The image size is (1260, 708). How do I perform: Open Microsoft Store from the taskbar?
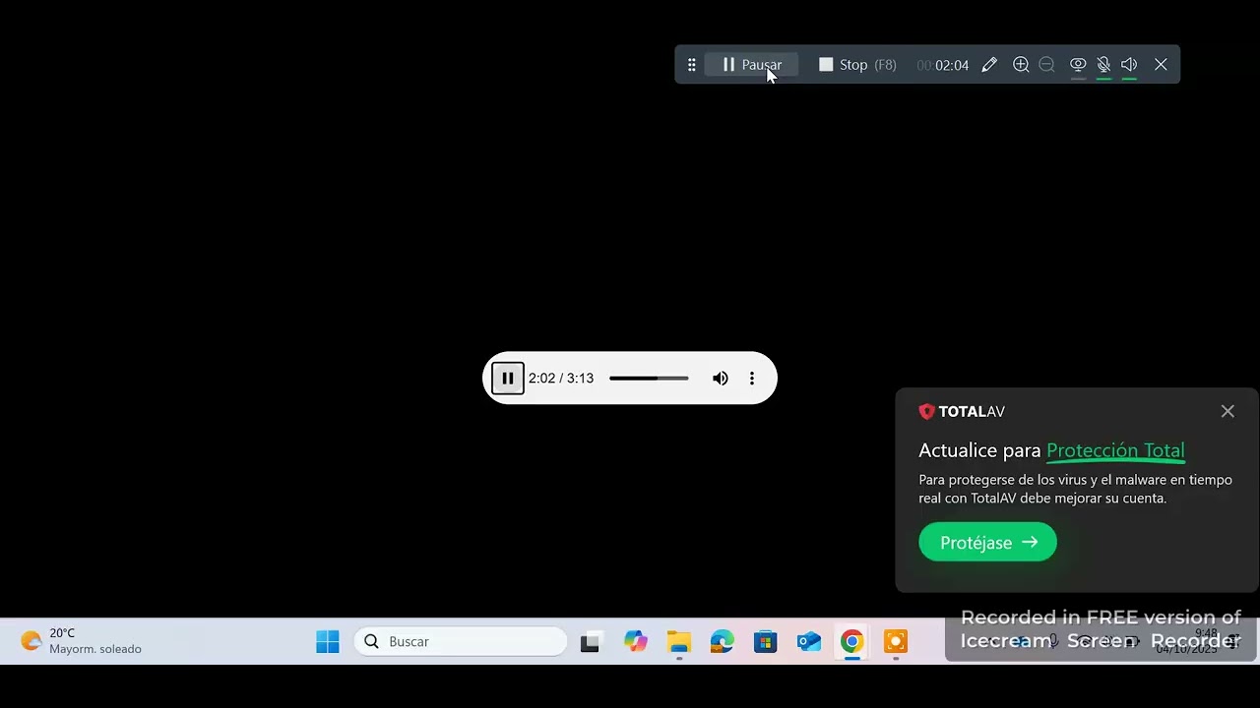pos(766,642)
